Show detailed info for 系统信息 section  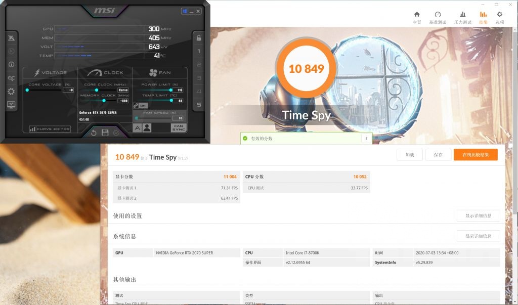478,236
